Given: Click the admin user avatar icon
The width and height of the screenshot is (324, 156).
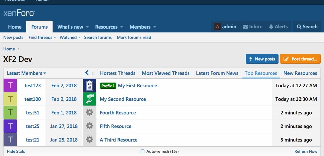Looking at the screenshot, I should [x=218, y=27].
